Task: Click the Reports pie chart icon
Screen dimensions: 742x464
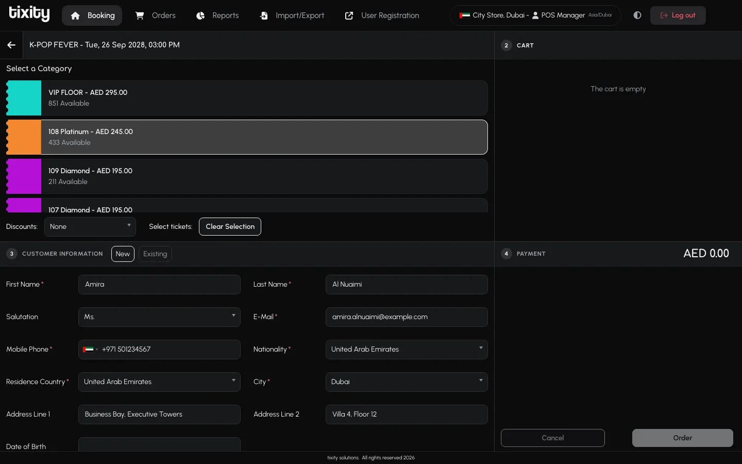Action: [200, 15]
